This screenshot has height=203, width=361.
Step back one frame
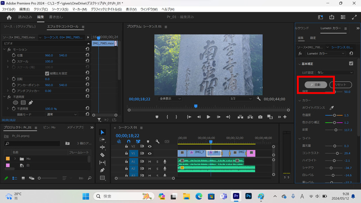[x=199, y=117]
